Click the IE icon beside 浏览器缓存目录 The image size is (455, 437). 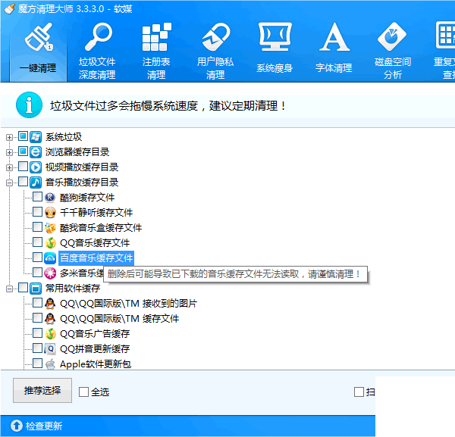click(36, 151)
